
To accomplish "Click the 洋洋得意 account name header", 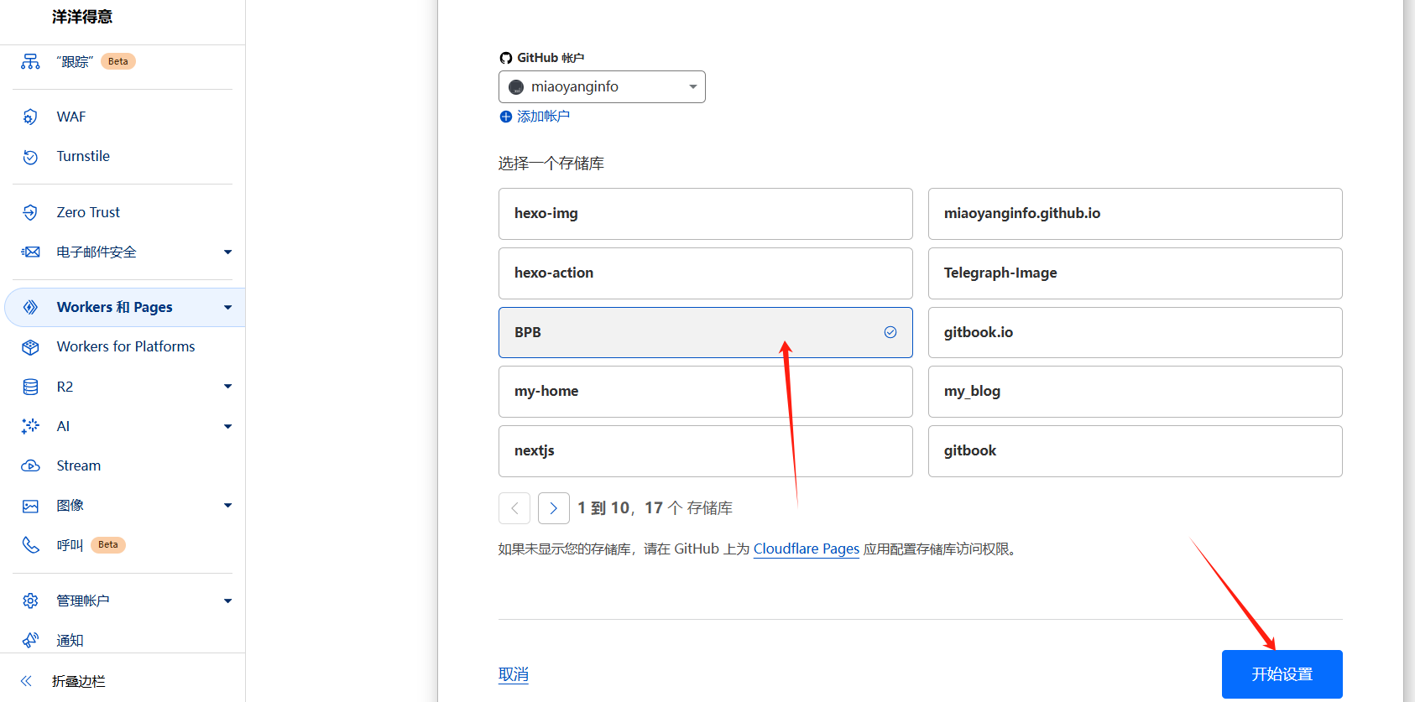I will (82, 17).
